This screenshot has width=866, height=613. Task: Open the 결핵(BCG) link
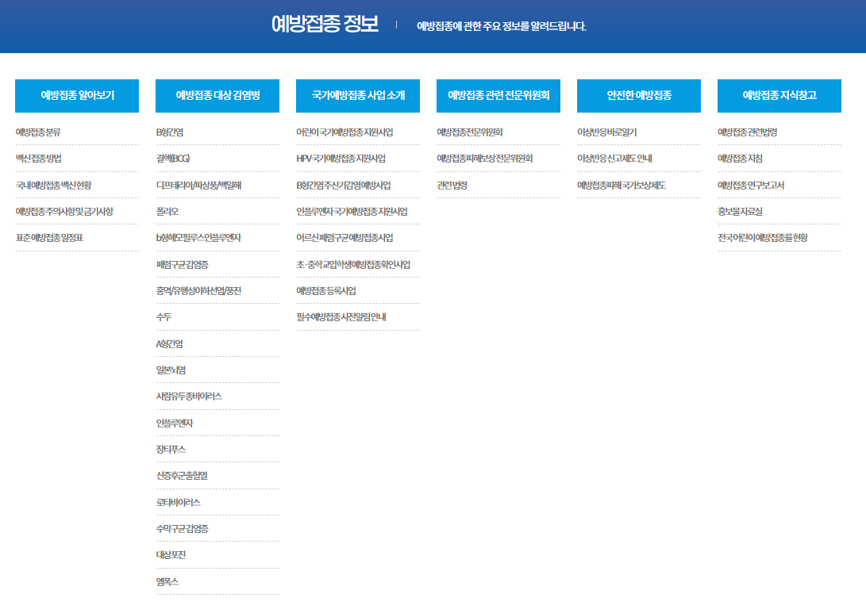(x=173, y=159)
